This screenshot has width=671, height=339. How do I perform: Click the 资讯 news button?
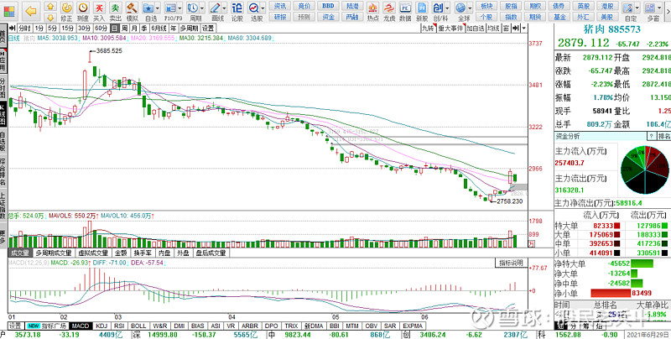[x=280, y=5]
